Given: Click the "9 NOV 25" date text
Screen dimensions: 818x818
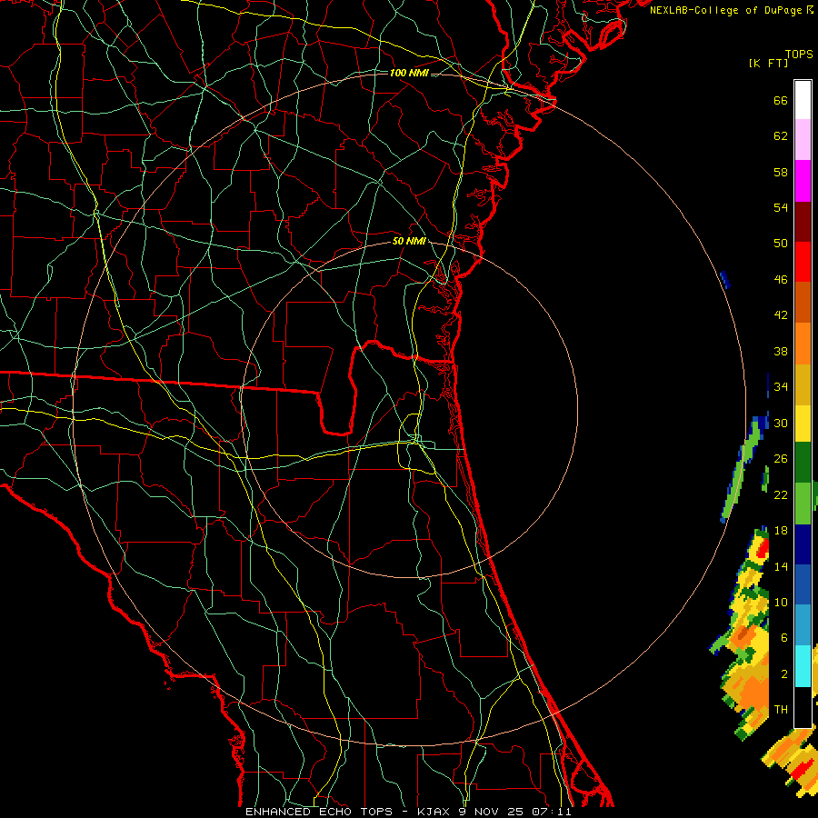Looking at the screenshot, I should tap(492, 812).
